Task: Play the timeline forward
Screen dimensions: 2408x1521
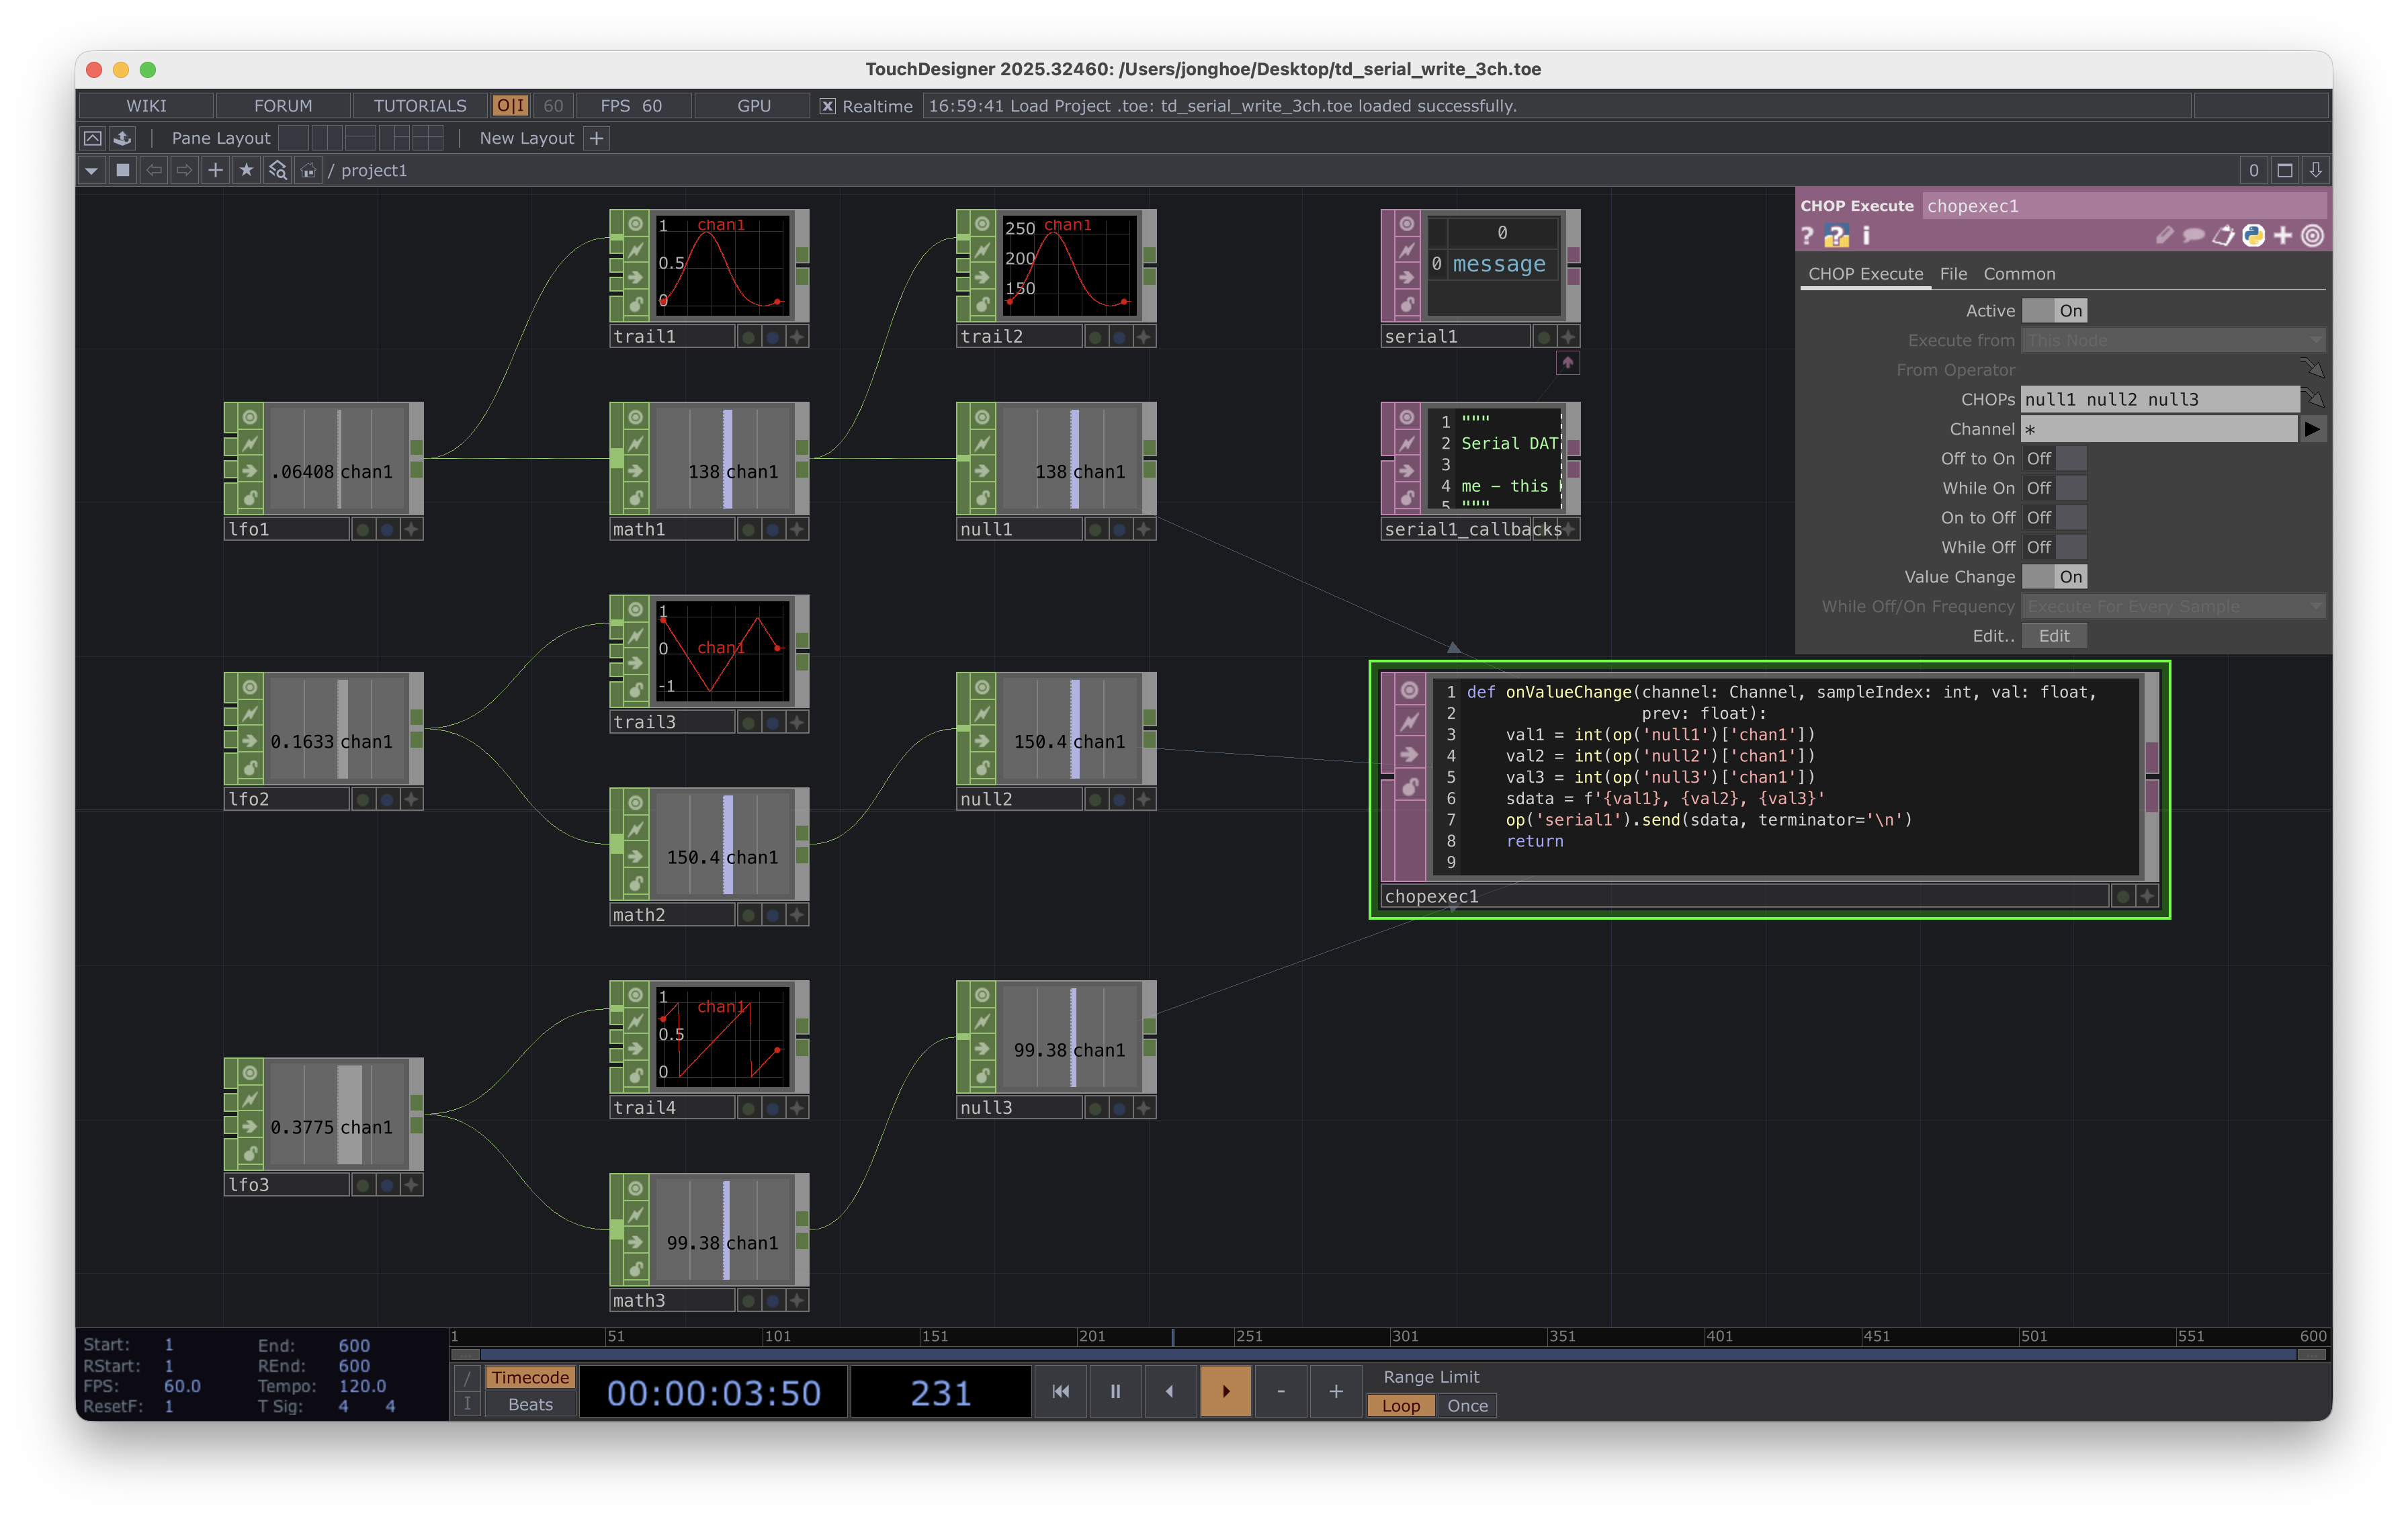Action: [x=1225, y=1391]
